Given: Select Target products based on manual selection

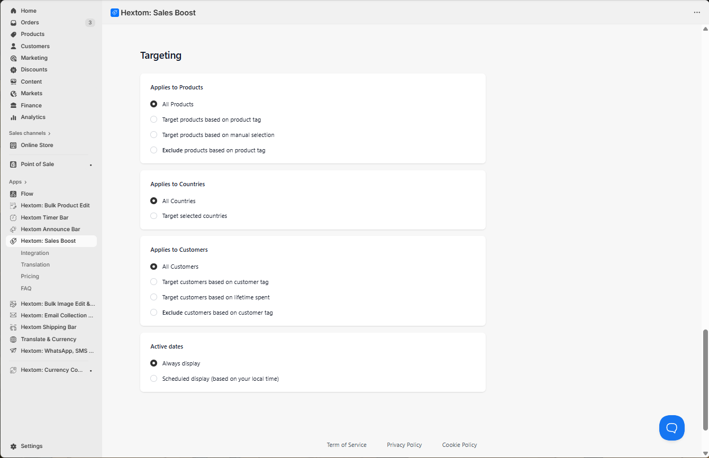Looking at the screenshot, I should [154, 135].
